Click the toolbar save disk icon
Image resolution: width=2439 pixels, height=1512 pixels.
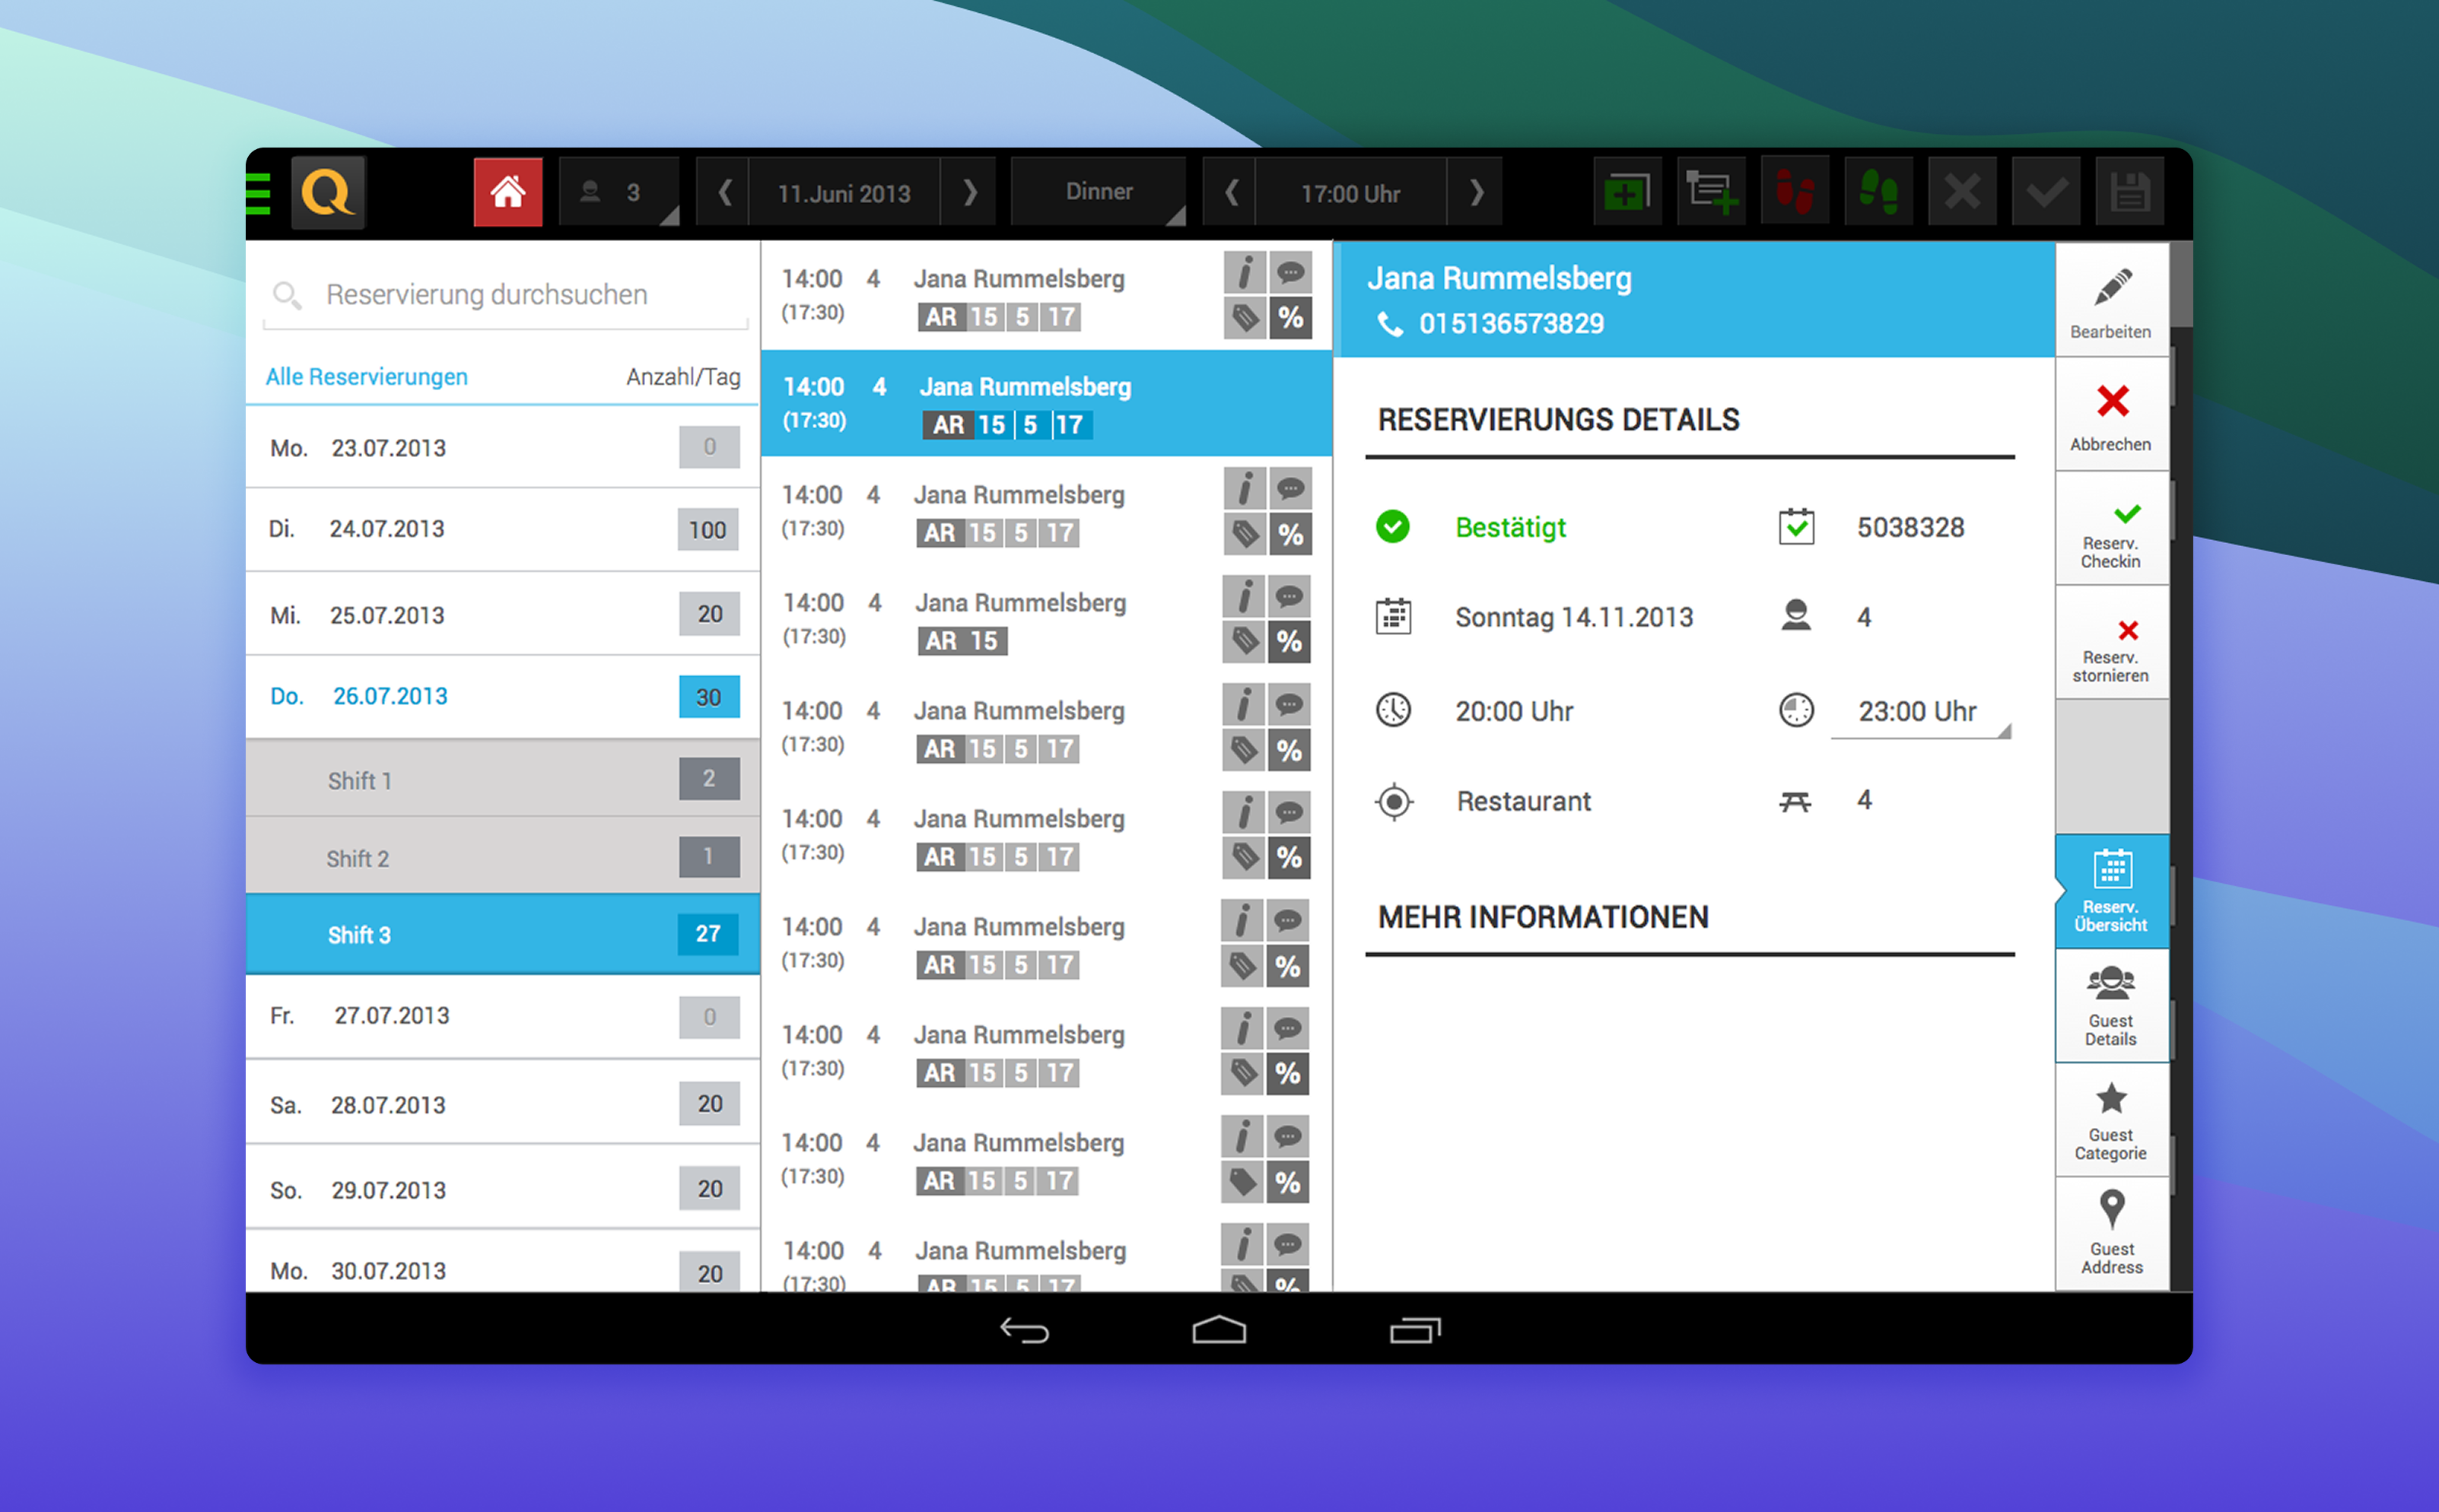2130,192
